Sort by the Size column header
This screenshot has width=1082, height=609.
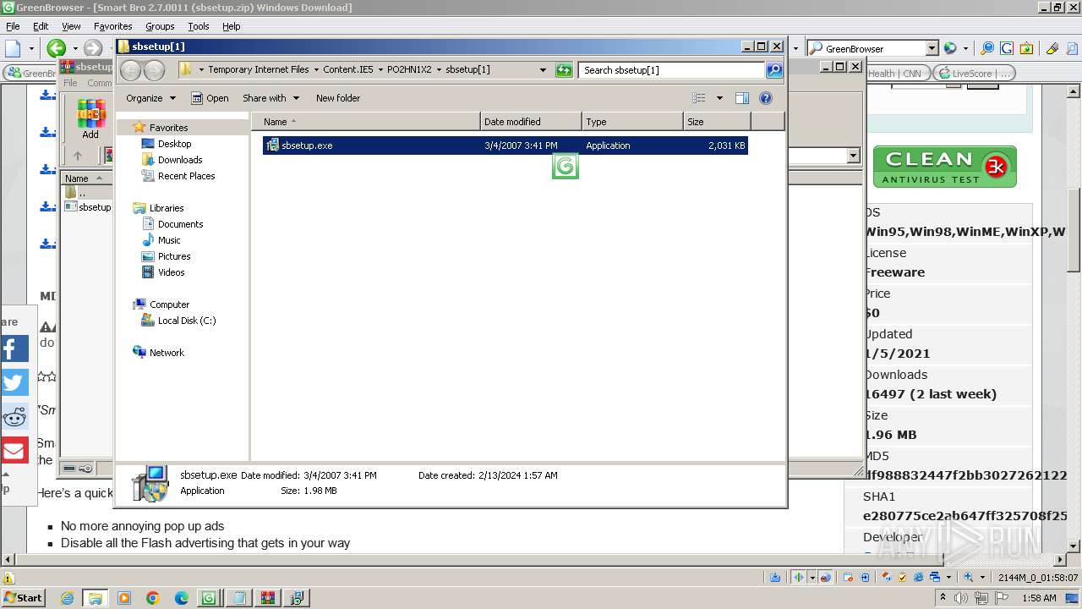pos(717,122)
